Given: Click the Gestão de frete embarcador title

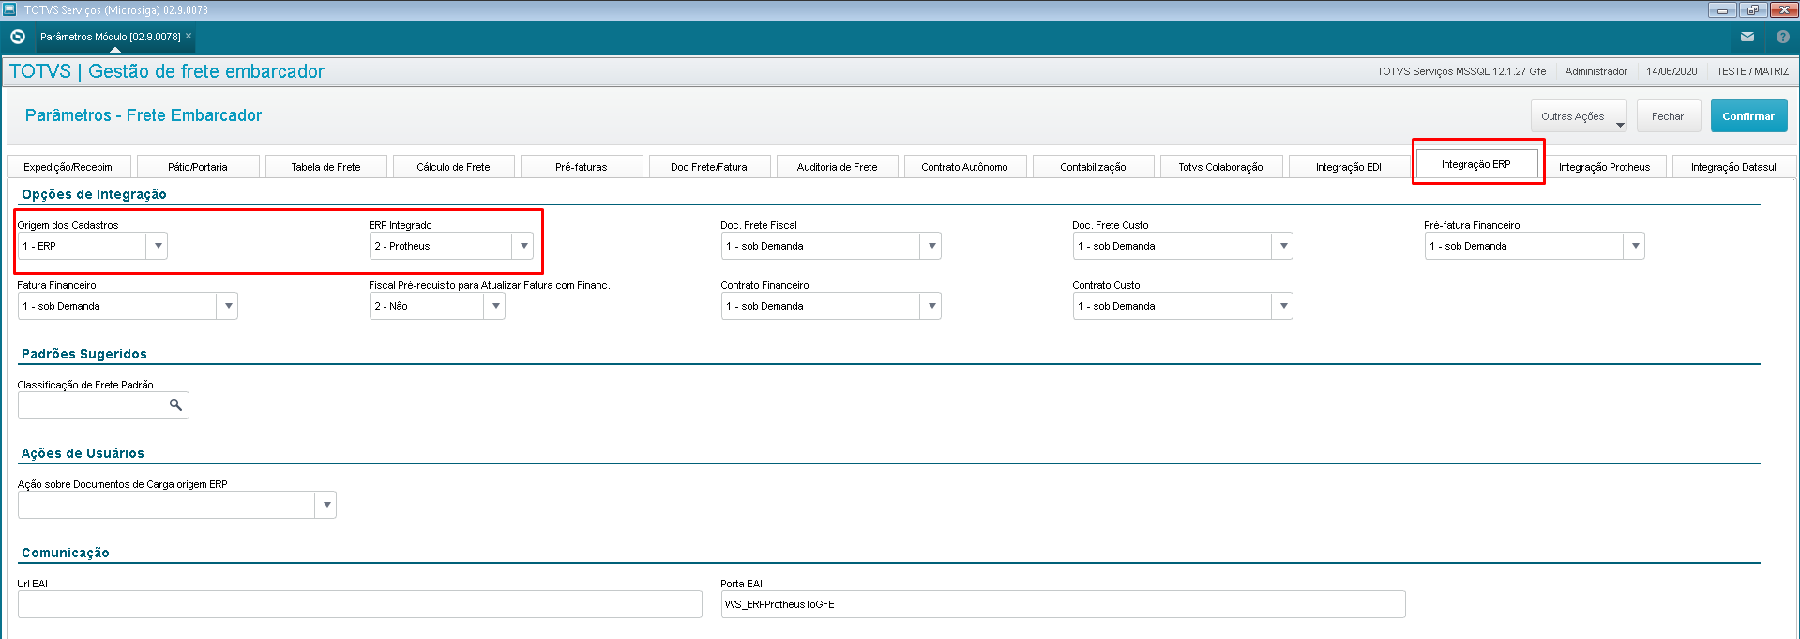Looking at the screenshot, I should 206,71.
